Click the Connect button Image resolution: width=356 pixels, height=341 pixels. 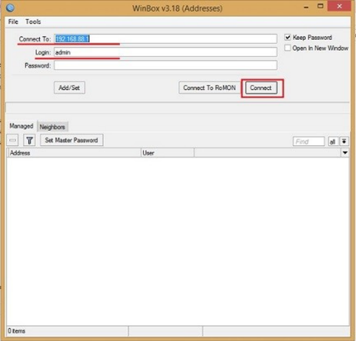click(x=261, y=88)
